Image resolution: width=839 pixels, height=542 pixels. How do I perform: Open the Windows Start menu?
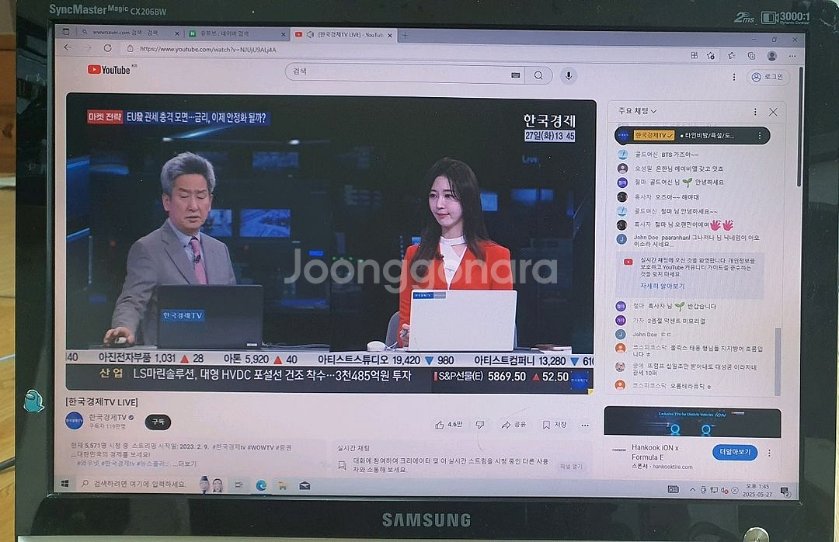click(64, 484)
